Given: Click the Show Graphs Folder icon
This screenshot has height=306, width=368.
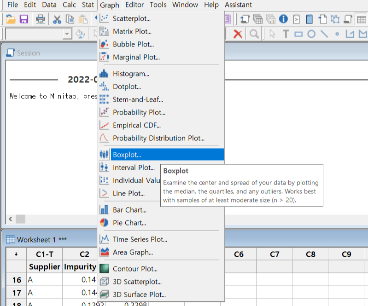Looking at the screenshot, I should [x=271, y=19].
